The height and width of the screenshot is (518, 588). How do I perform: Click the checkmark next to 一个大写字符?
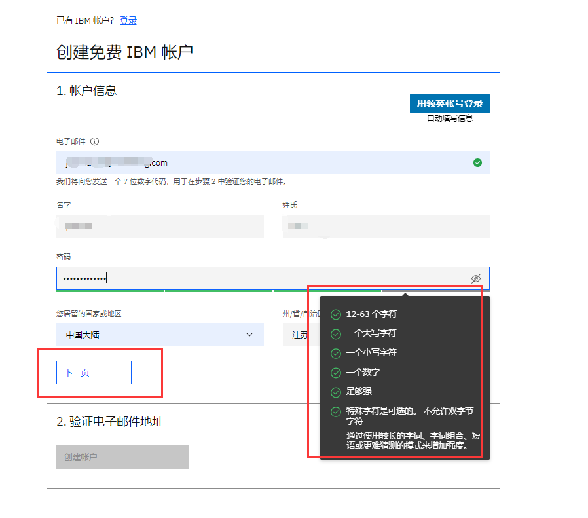tap(335, 333)
